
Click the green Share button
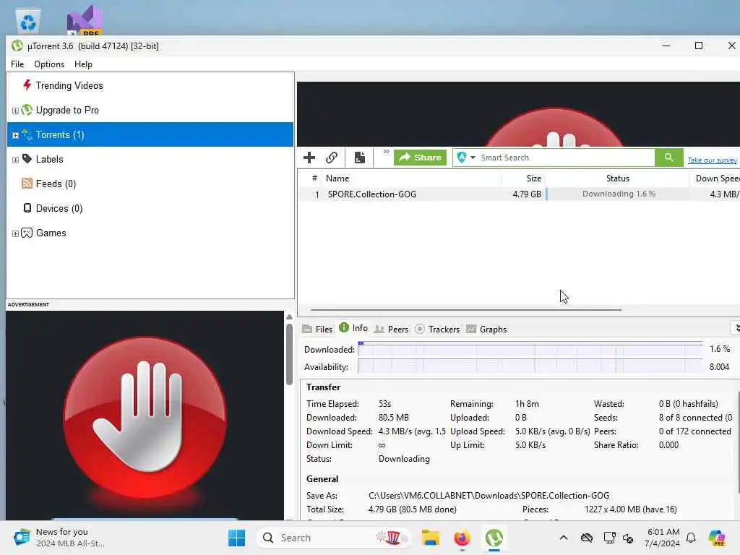point(421,158)
